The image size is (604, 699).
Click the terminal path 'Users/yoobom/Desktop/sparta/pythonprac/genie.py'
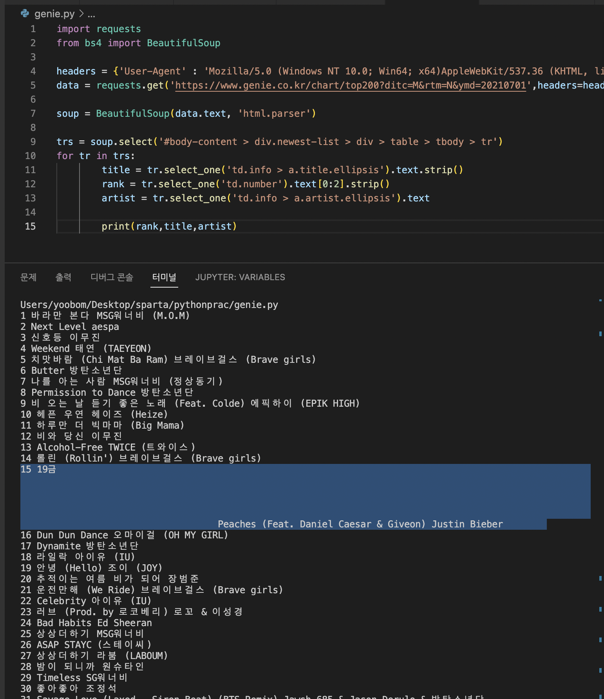tap(149, 305)
